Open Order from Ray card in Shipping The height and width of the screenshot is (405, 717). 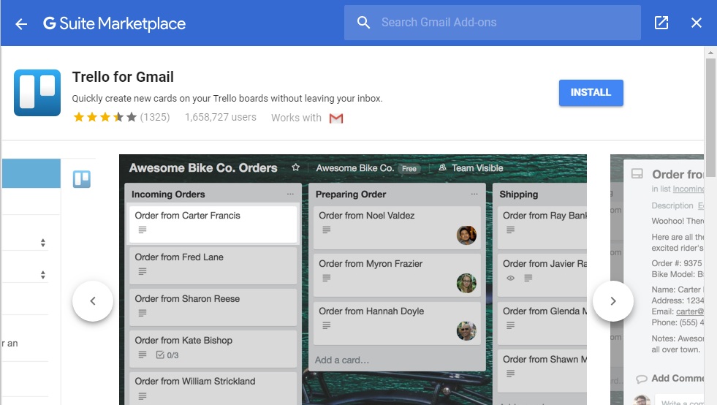point(542,227)
